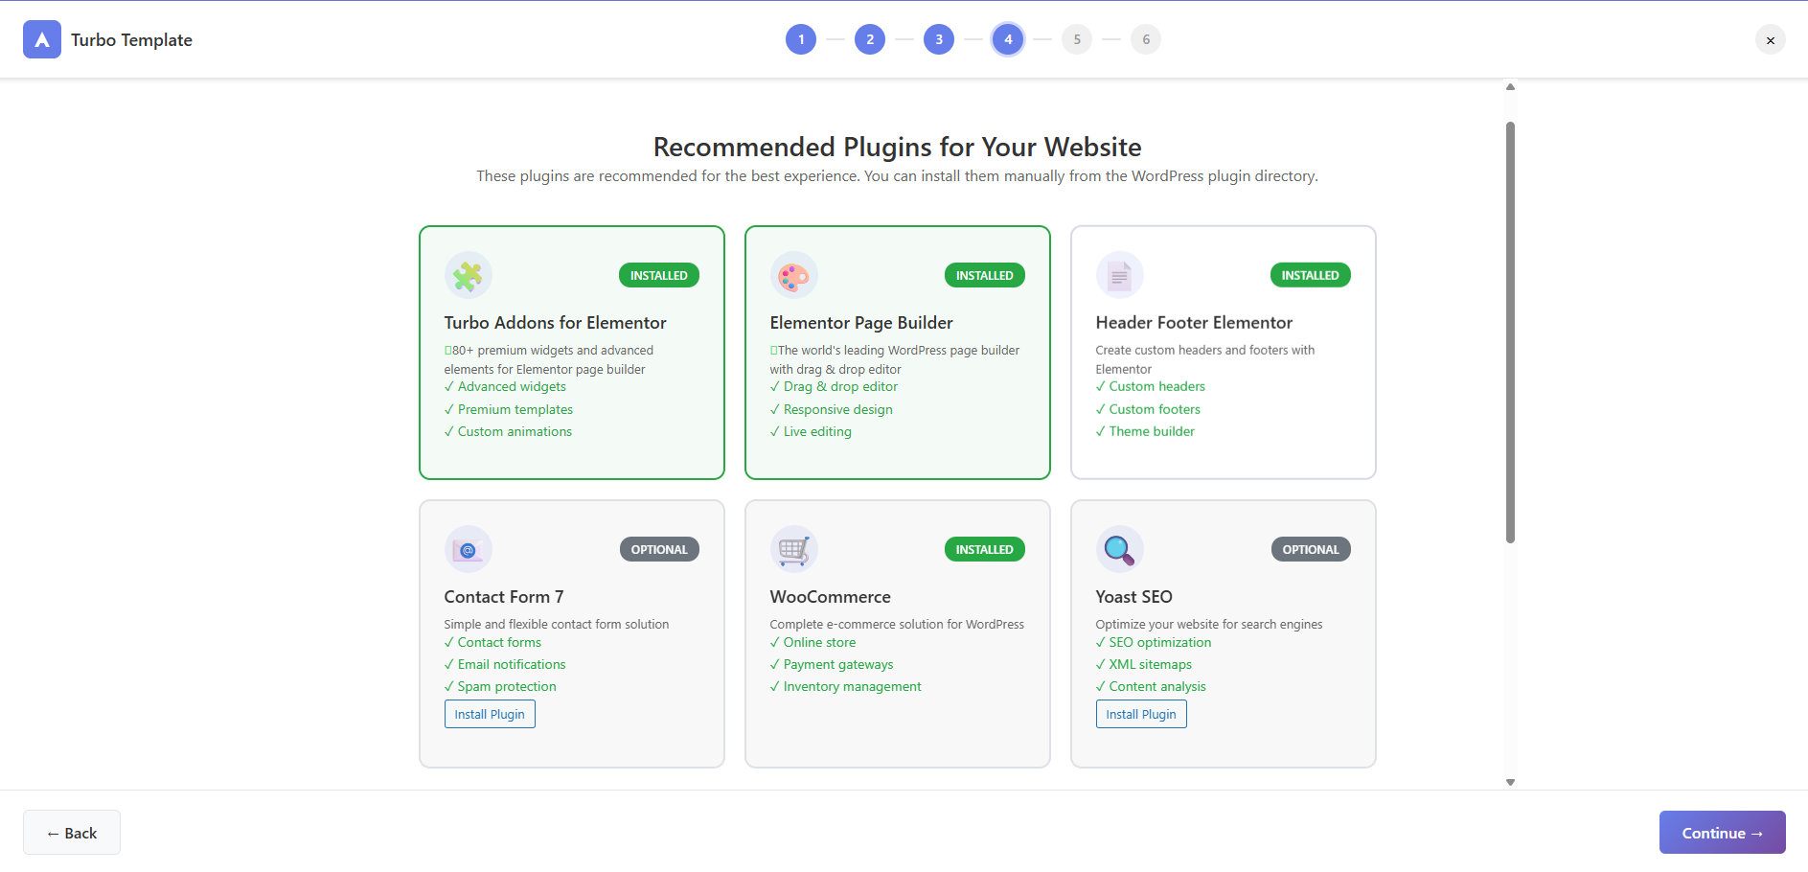
Task: Click the Optional badge on Yoast SEO
Action: (x=1311, y=549)
